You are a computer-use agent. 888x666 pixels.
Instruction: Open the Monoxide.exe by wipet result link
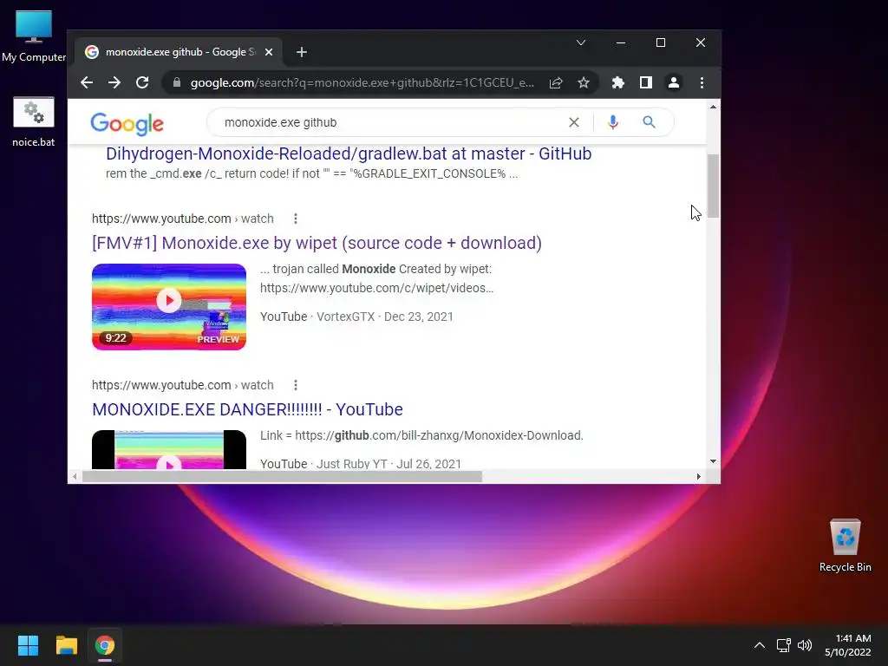coord(317,243)
